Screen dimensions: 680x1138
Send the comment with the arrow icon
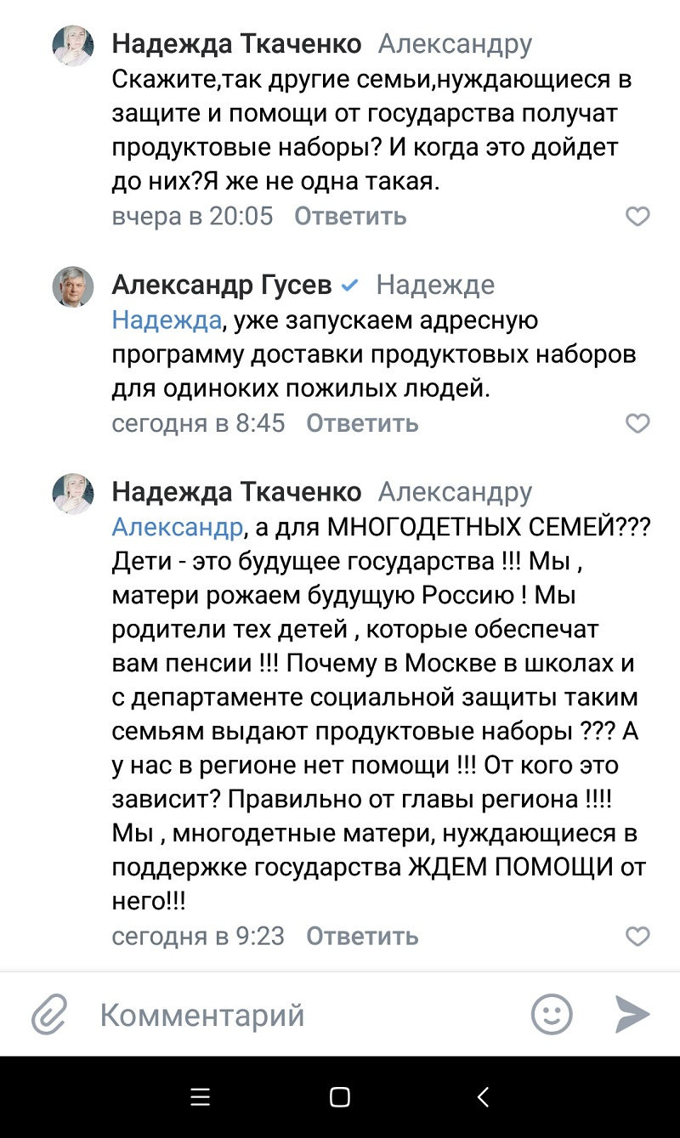[x=633, y=1014]
